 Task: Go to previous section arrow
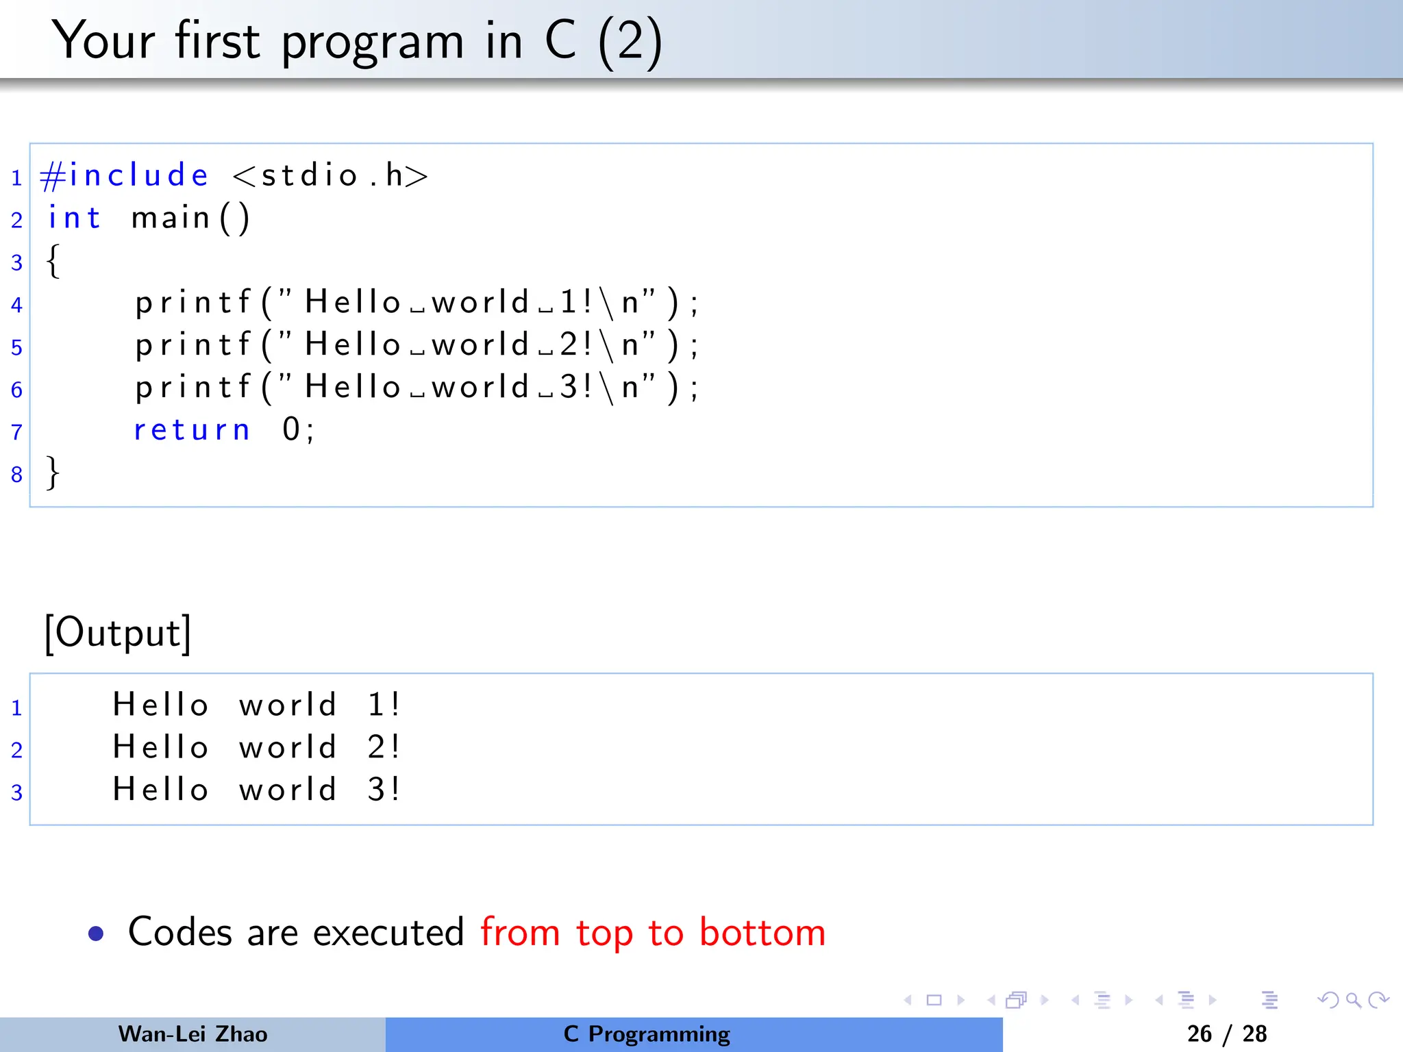[x=1159, y=1000]
